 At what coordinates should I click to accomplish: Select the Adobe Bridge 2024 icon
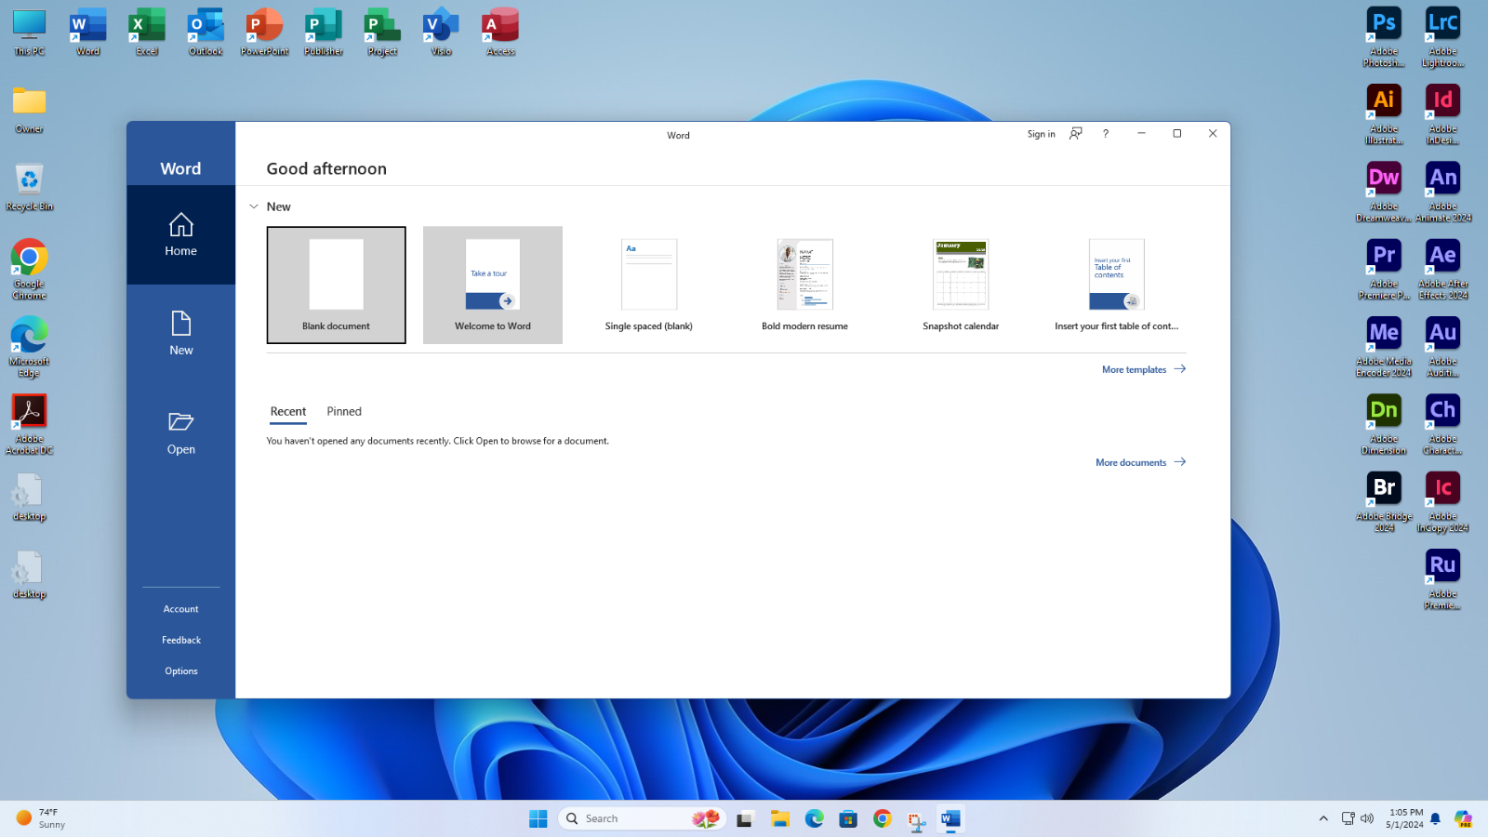1384,502
